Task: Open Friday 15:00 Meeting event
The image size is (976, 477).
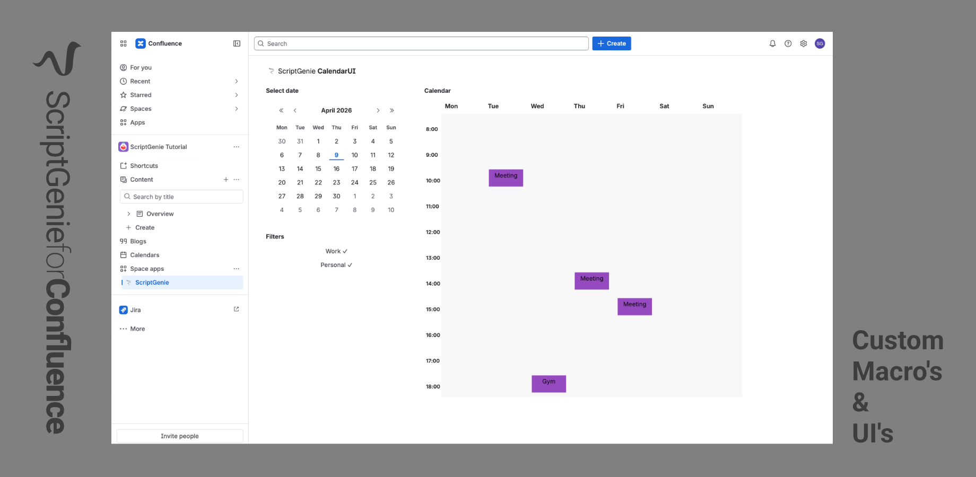Action: [x=635, y=306]
